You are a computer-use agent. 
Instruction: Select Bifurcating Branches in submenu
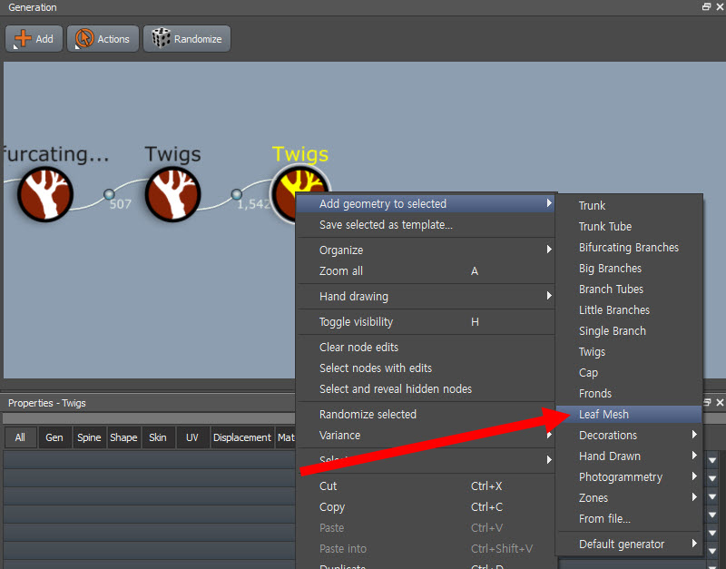pos(630,247)
